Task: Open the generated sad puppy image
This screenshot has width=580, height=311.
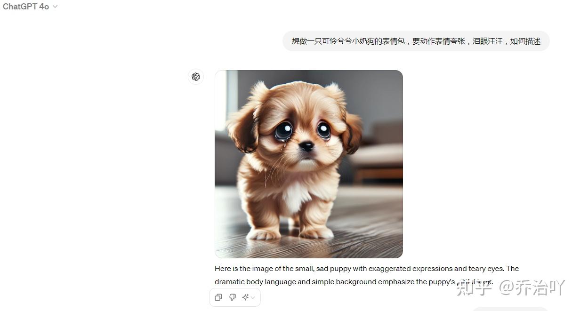Action: pyautogui.click(x=309, y=164)
